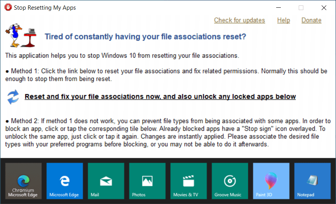Minimize the Stop Resetting My Apps window
The width and height of the screenshot is (336, 204).
[x=279, y=8]
